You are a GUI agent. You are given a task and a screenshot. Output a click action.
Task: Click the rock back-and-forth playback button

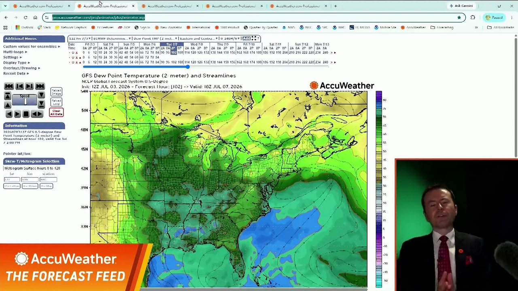tap(37, 114)
